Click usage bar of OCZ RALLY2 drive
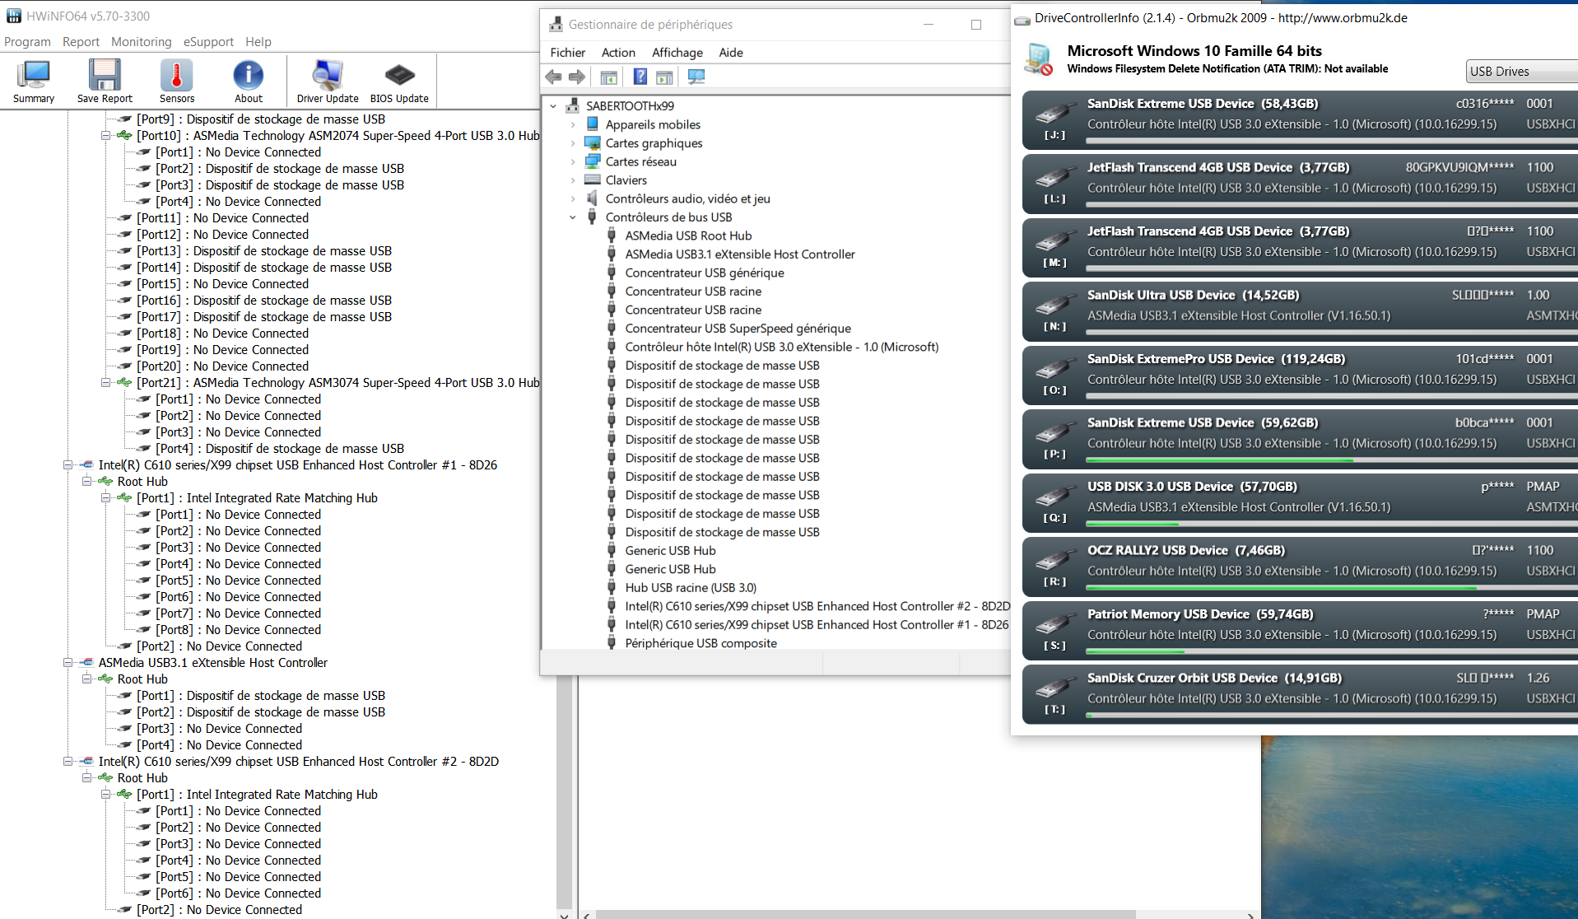The width and height of the screenshot is (1578, 919). tap(1331, 588)
